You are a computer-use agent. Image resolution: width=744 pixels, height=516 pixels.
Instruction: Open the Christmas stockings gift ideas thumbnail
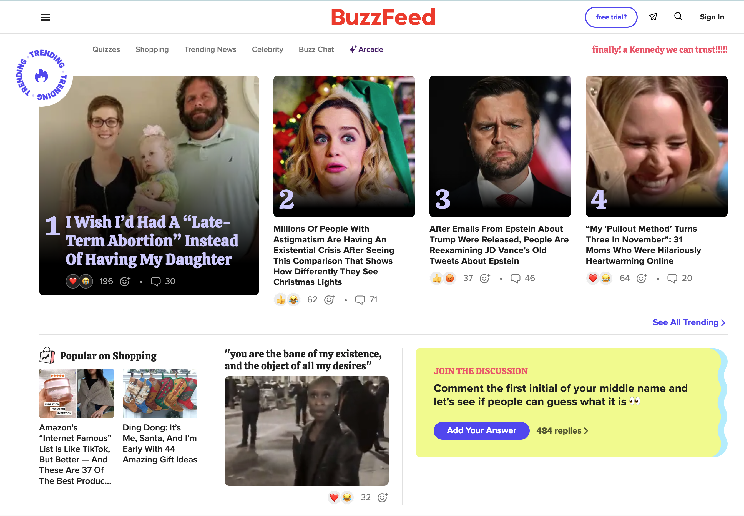tap(160, 393)
